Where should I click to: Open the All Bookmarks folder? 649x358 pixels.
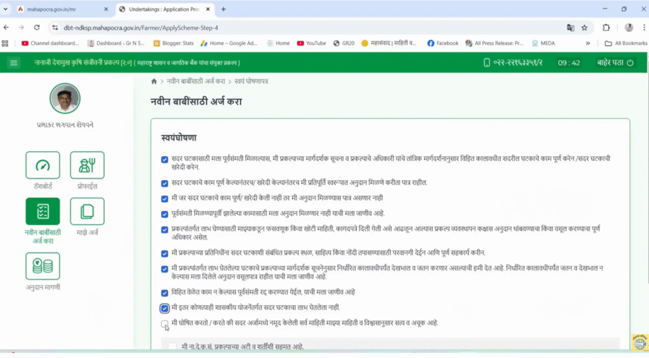click(622, 43)
